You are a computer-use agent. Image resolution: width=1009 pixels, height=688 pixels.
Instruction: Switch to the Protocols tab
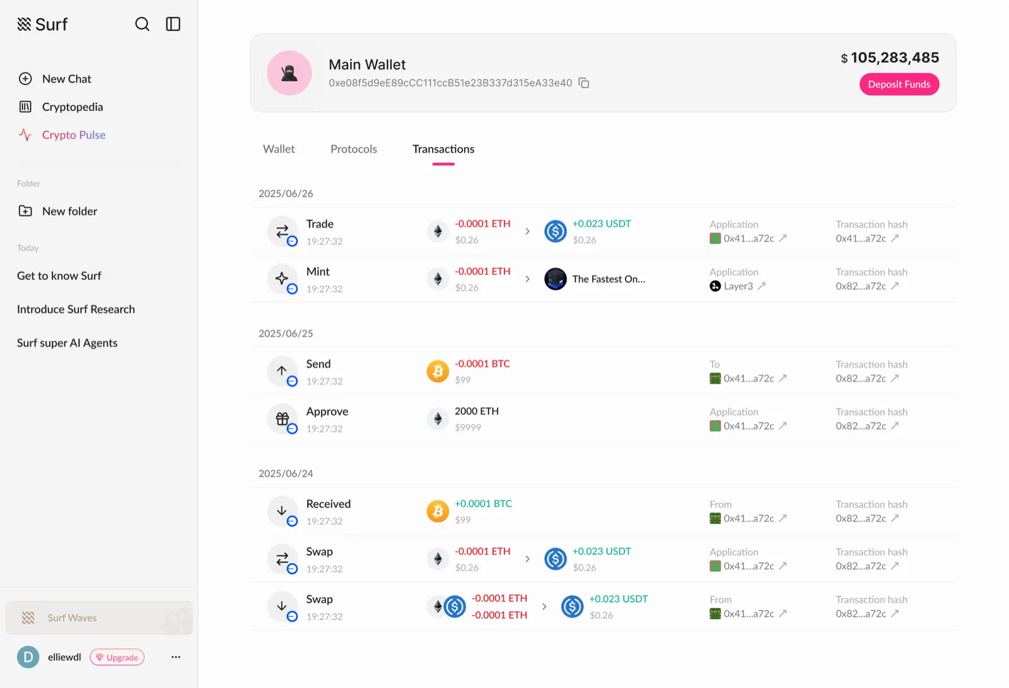354,149
